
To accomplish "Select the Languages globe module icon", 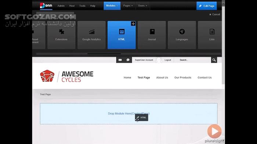I will click(182, 32).
